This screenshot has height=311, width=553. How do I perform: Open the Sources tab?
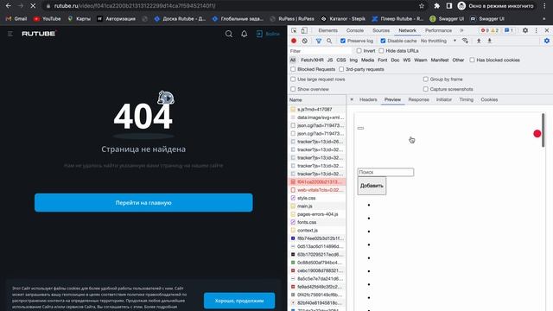[381, 31]
